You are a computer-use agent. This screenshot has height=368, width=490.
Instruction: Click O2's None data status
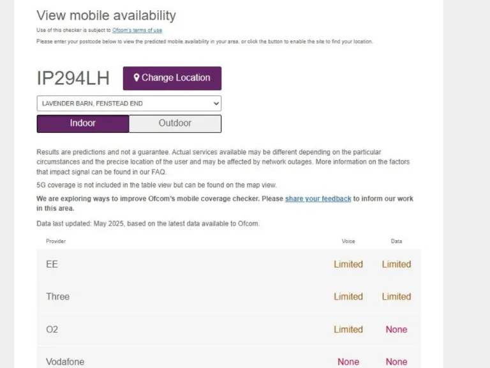396,329
